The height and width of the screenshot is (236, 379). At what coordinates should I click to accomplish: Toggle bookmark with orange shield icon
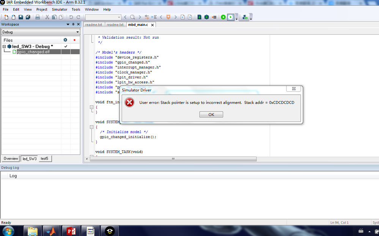pos(168,17)
